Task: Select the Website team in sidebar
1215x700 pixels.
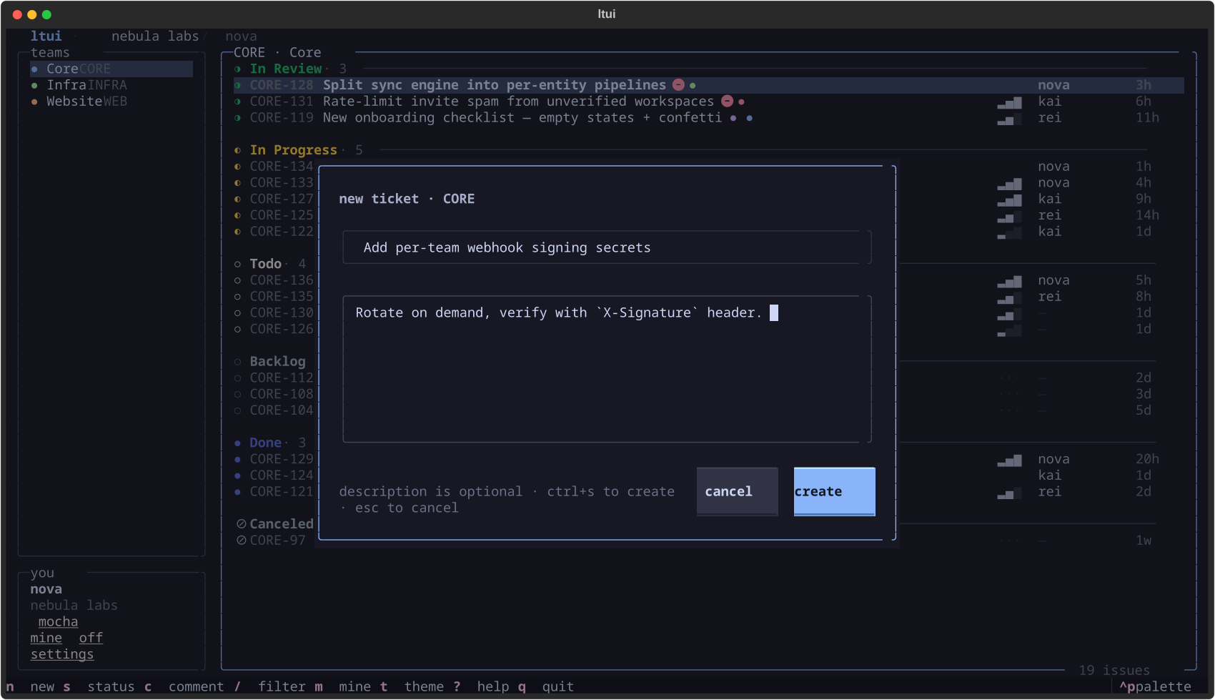Action: [111, 102]
